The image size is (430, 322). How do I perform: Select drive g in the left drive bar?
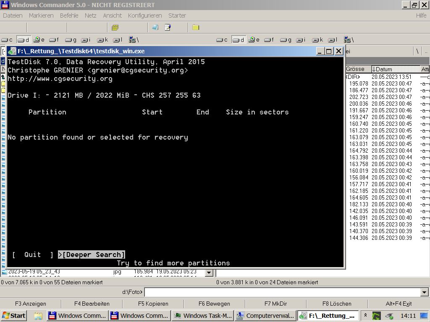(x=71, y=40)
